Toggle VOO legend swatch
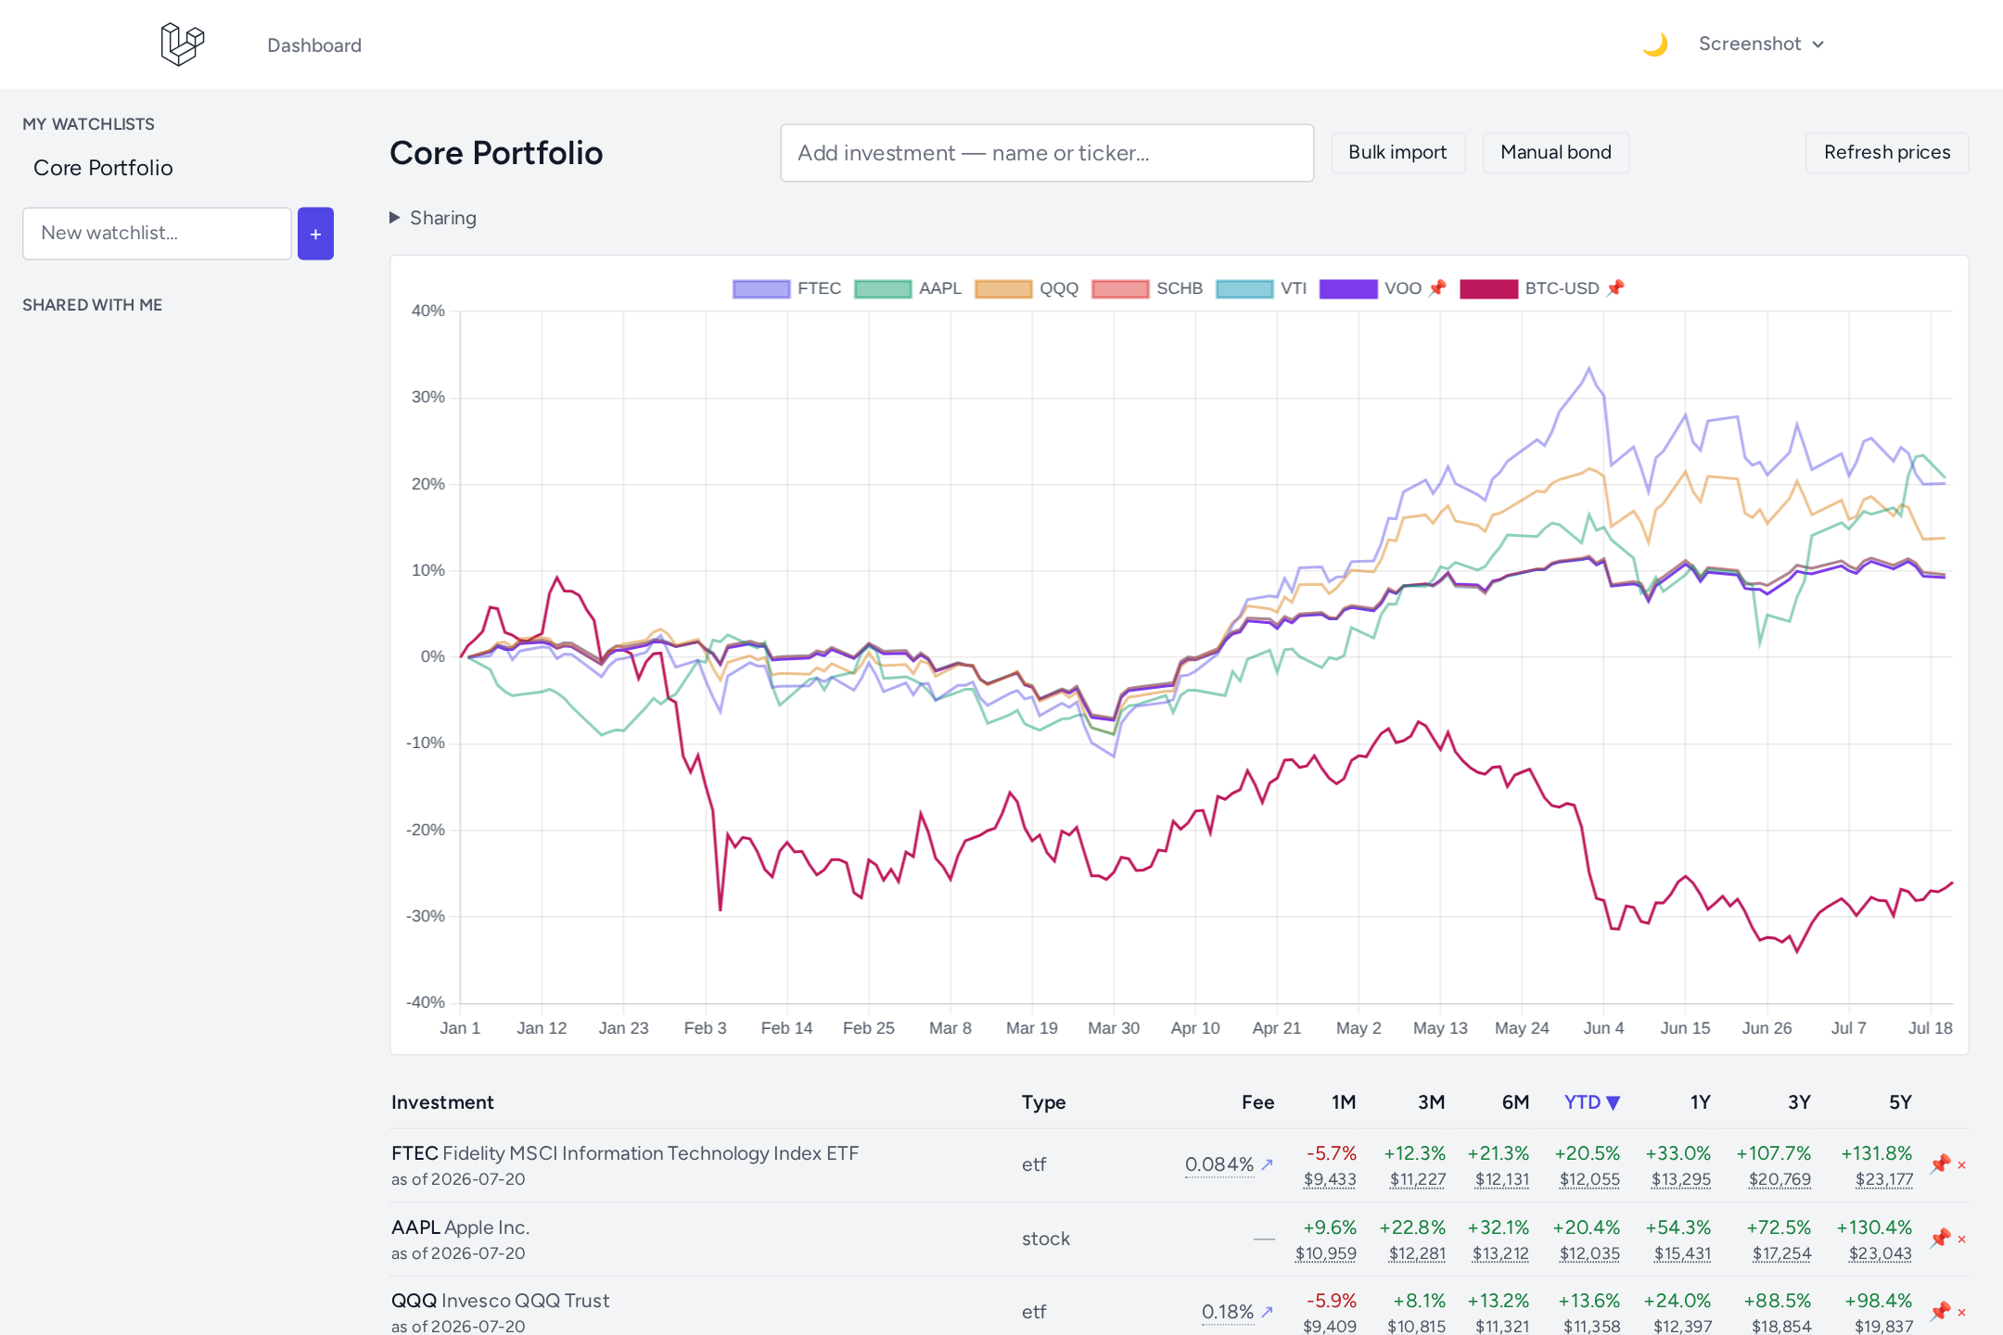 pos(1348,288)
